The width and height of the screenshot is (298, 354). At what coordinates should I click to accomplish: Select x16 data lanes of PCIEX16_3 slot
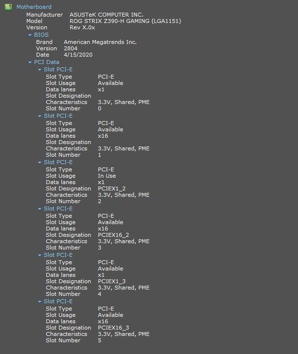(103, 321)
